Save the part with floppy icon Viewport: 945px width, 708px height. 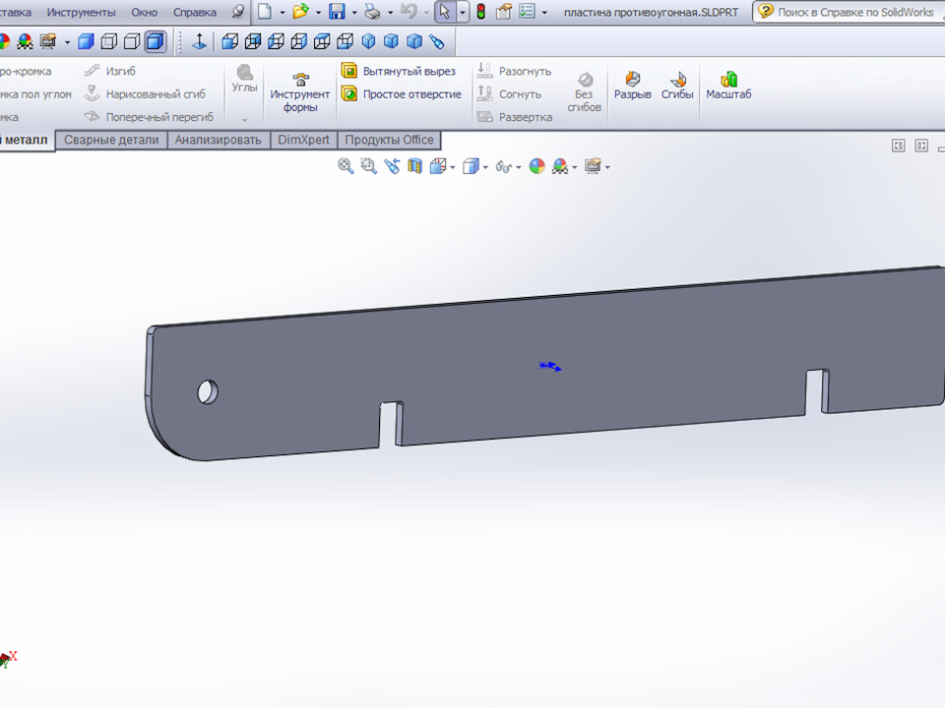pyautogui.click(x=337, y=12)
